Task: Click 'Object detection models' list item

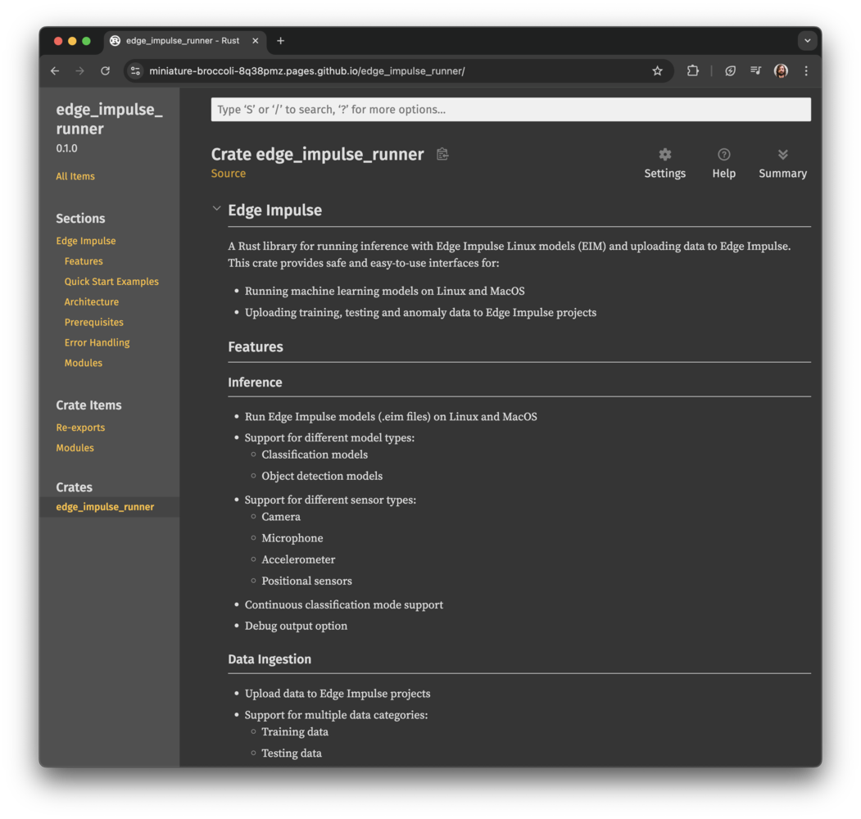Action: [322, 476]
